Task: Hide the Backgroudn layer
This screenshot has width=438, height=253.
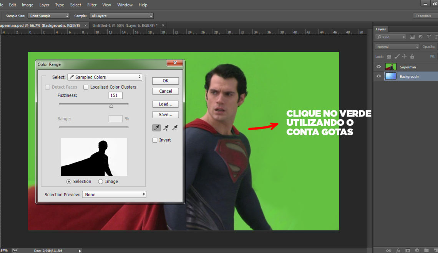Action: click(378, 76)
